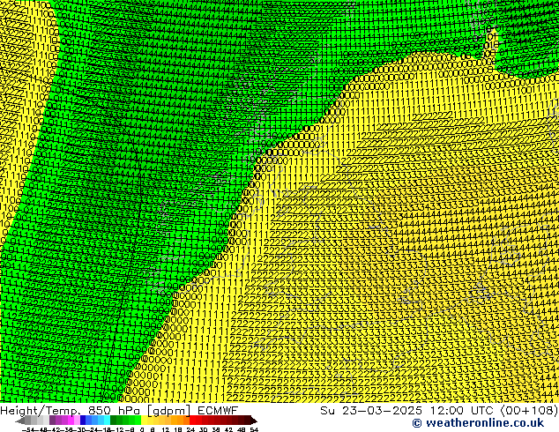Screen dimensions: 559x432
Task: Select the dark green legend swatch near -12
Action: coord(114,421)
